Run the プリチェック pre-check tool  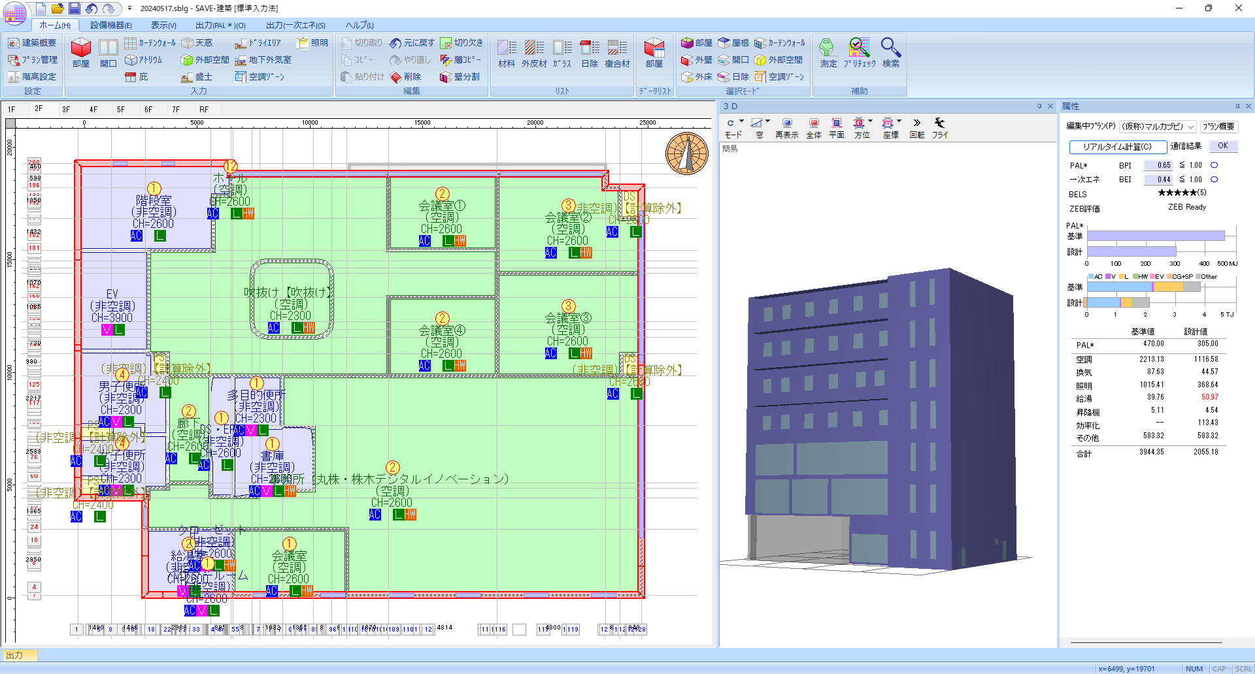pos(859,53)
